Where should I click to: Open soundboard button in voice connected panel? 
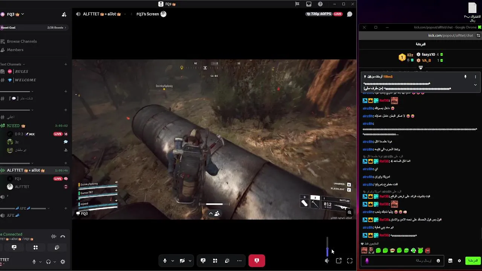pyautogui.click(x=57, y=247)
